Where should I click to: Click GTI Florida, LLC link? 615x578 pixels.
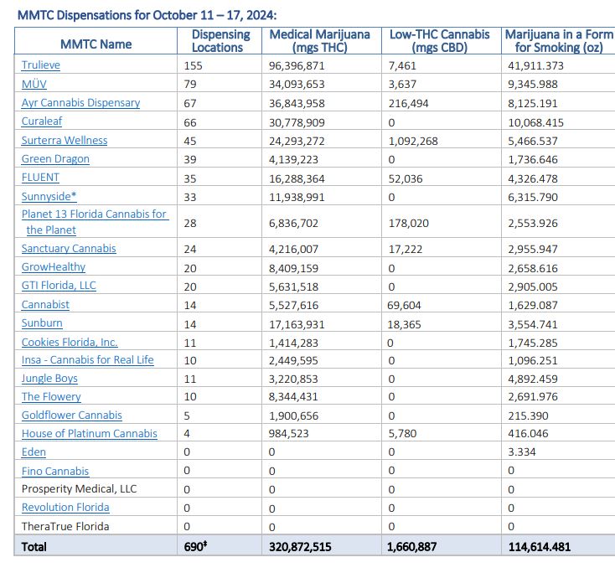click(x=59, y=286)
